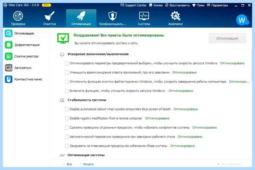This screenshot has width=255, height=170.
Task: Click the Автозапуск sidebar icon
Action: [8, 68]
